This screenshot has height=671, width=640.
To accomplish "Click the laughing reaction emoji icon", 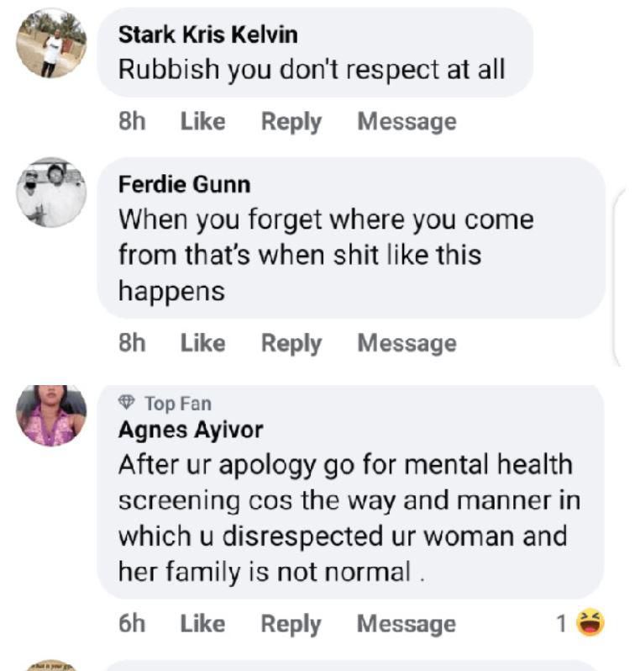I will 591,623.
